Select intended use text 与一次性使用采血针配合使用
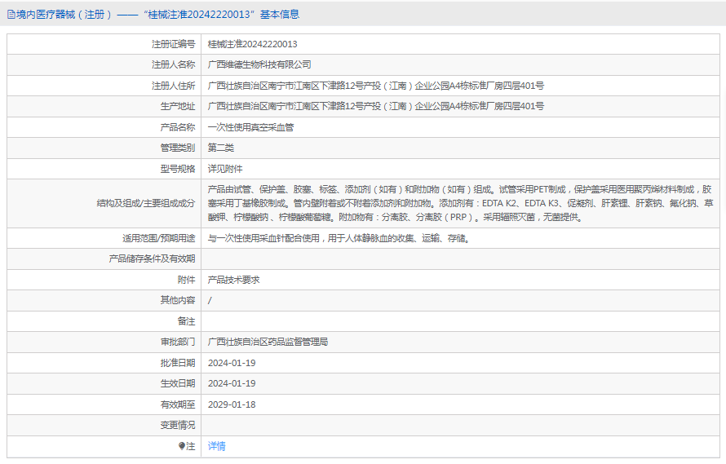726x464 pixels. coord(263,238)
